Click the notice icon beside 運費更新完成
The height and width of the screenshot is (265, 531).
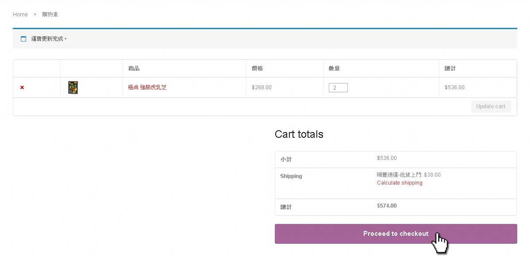[x=23, y=39]
